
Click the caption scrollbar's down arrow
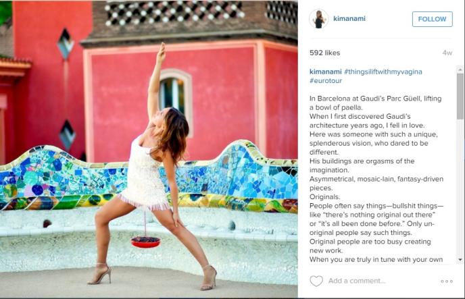click(460, 260)
